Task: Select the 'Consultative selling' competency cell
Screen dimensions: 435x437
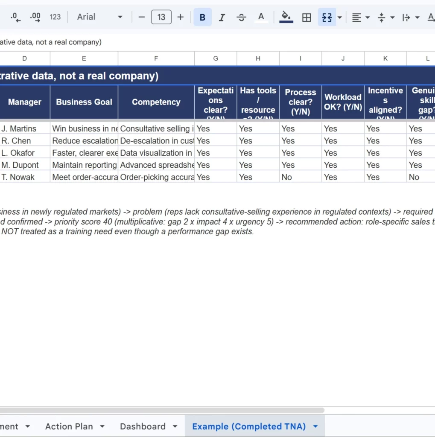Action: click(156, 128)
